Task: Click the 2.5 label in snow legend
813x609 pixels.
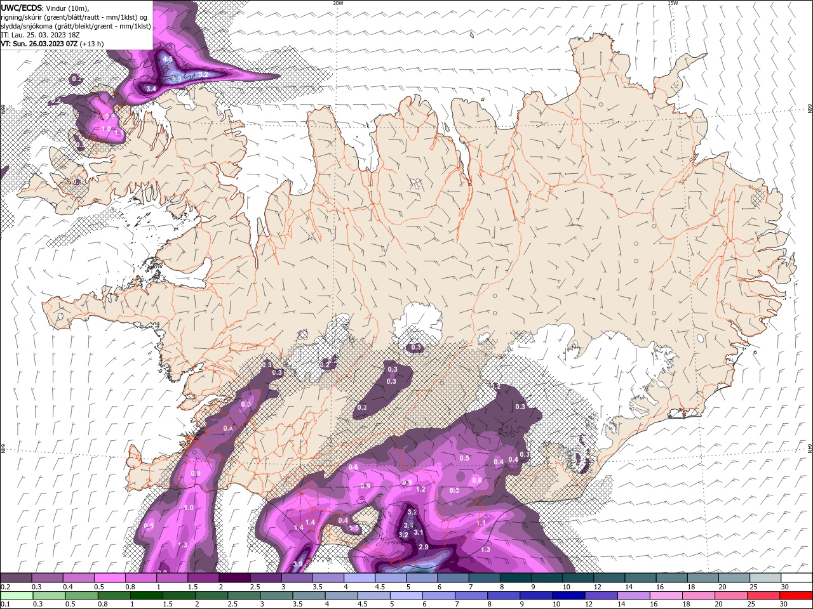Action: coord(255,587)
